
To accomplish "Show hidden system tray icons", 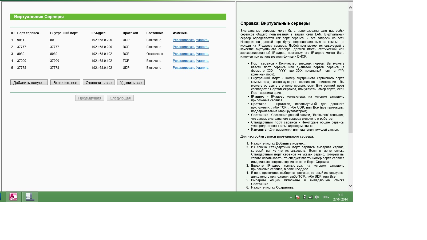I will point(291,197).
